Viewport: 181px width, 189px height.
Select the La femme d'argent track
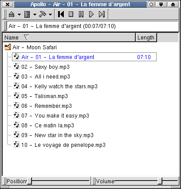point(84,57)
